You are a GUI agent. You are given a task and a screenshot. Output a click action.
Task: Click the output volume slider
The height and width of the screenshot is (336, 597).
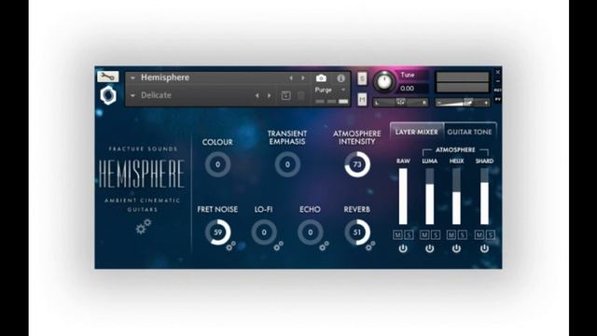click(463, 103)
